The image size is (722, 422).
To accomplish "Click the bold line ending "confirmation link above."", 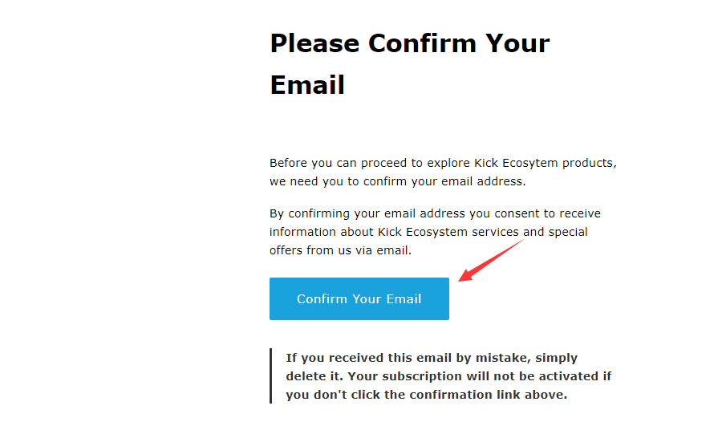I will click(426, 395).
